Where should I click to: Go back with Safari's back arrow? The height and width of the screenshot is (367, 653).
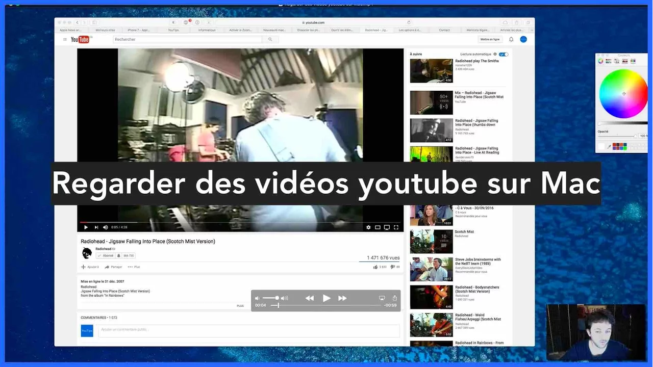pyautogui.click(x=78, y=22)
